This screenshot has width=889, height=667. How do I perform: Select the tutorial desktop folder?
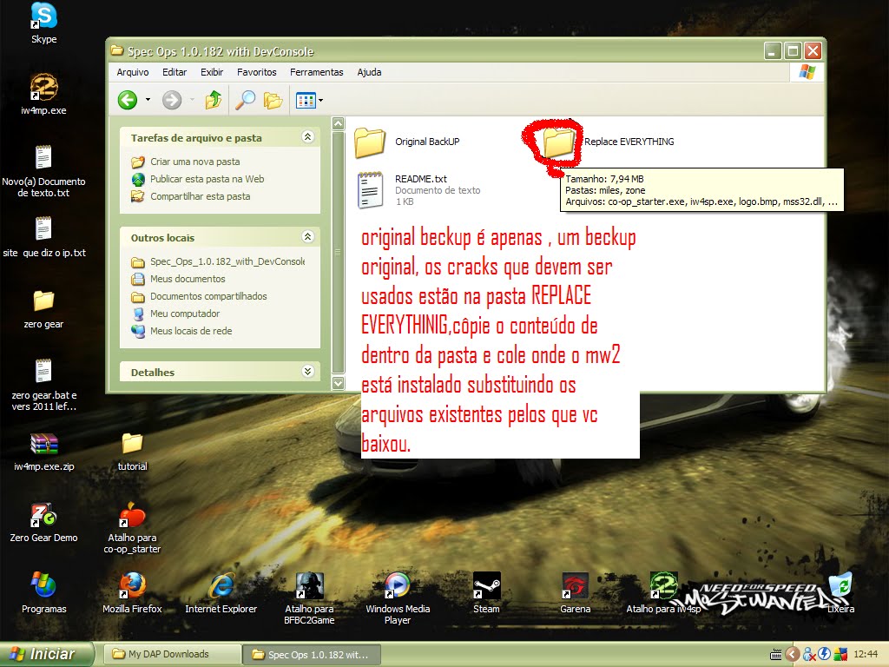(132, 452)
